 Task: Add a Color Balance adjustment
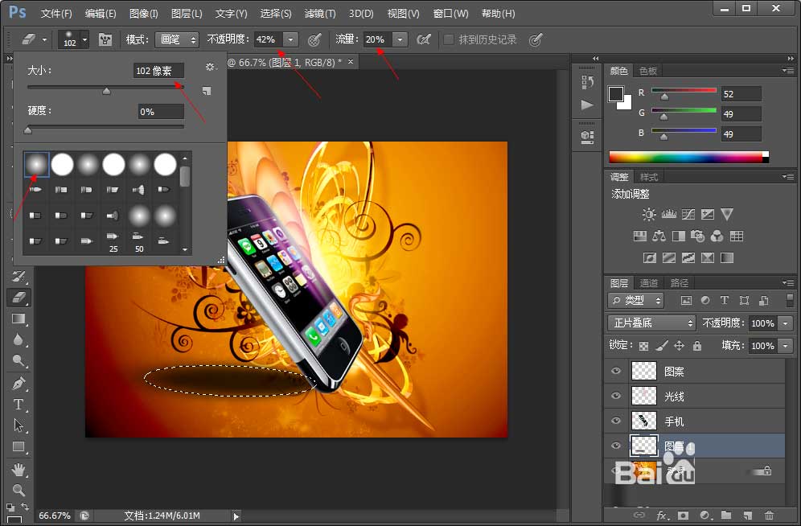(x=659, y=236)
